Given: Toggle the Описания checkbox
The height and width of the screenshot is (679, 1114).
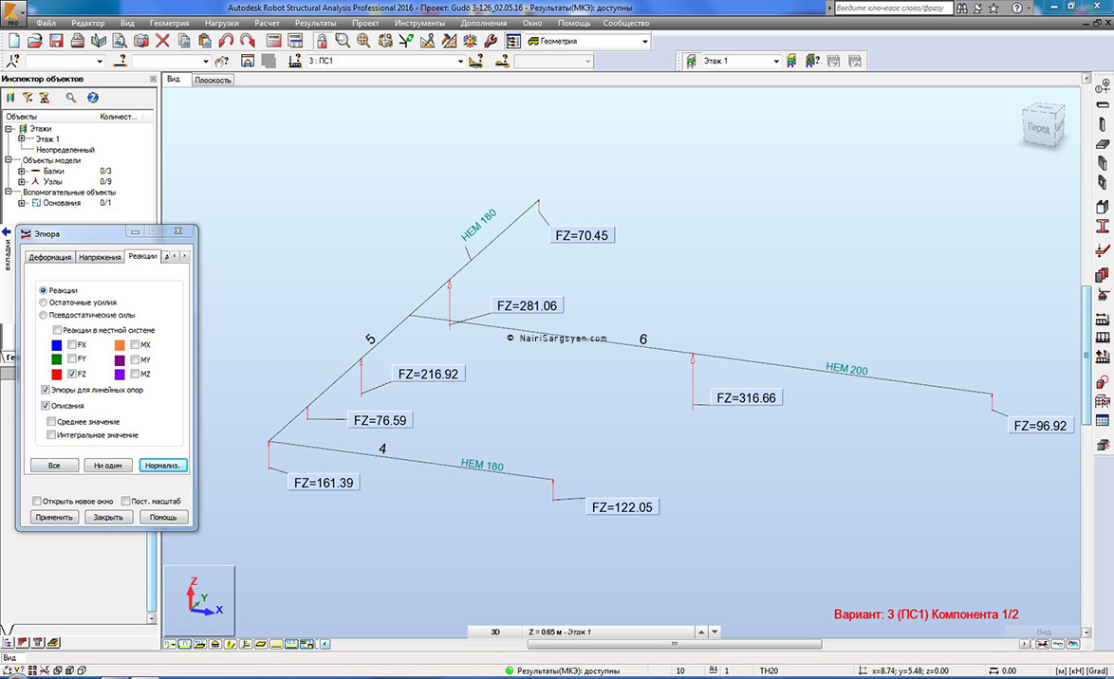Looking at the screenshot, I should [x=46, y=406].
